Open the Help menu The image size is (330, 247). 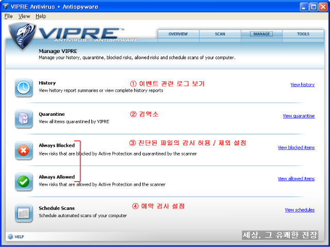pyautogui.click(x=41, y=16)
